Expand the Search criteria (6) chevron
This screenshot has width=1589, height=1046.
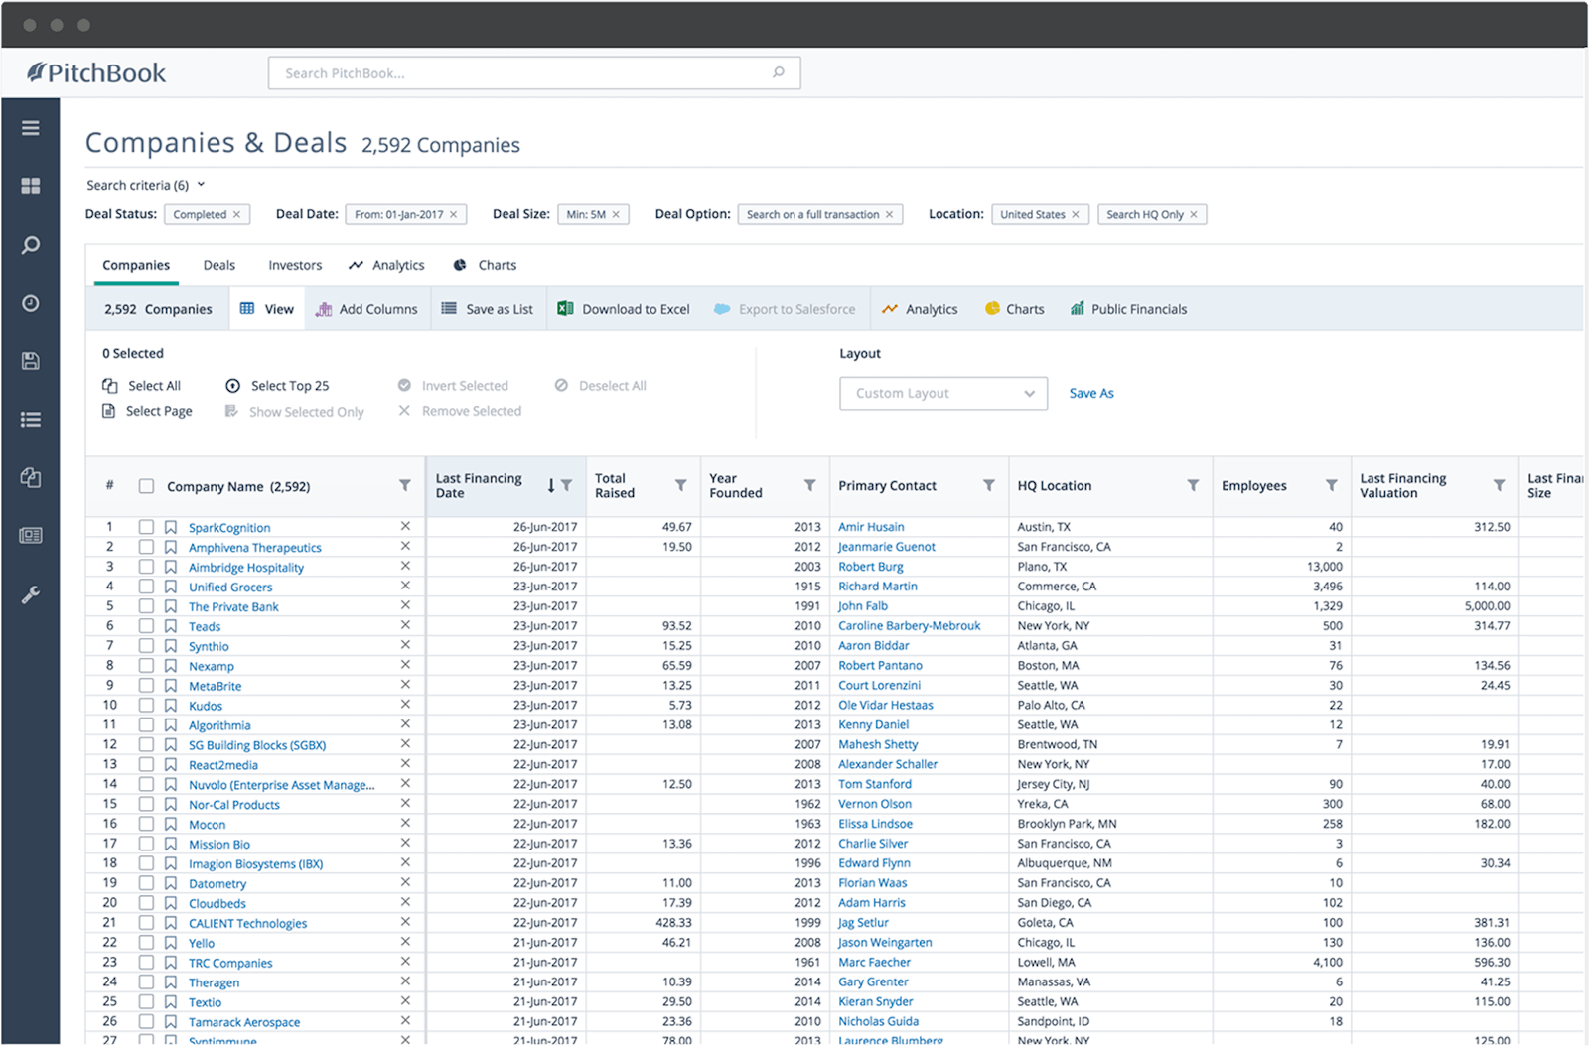[201, 185]
